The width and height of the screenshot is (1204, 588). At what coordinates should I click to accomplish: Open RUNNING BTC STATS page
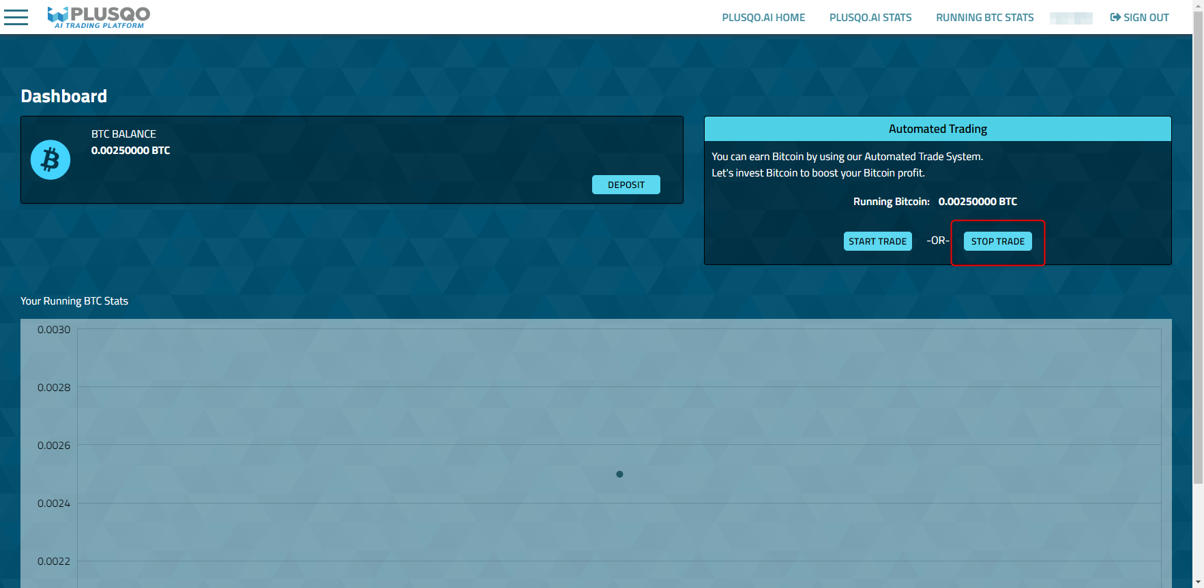pyautogui.click(x=984, y=18)
